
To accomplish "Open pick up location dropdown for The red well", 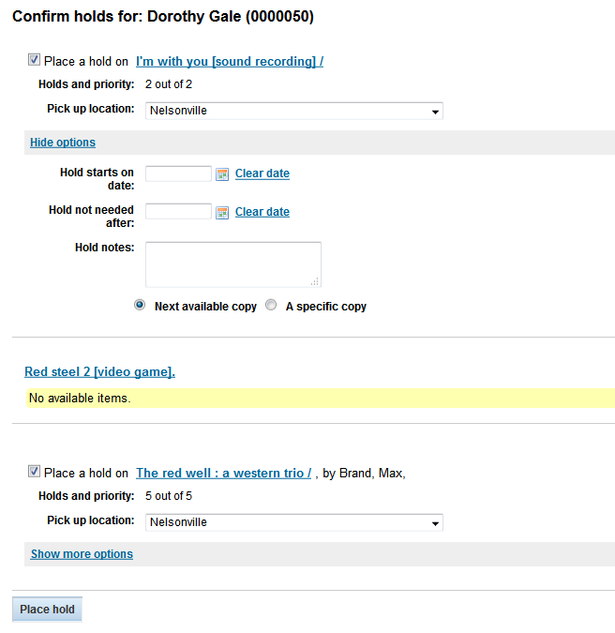I will point(294,522).
